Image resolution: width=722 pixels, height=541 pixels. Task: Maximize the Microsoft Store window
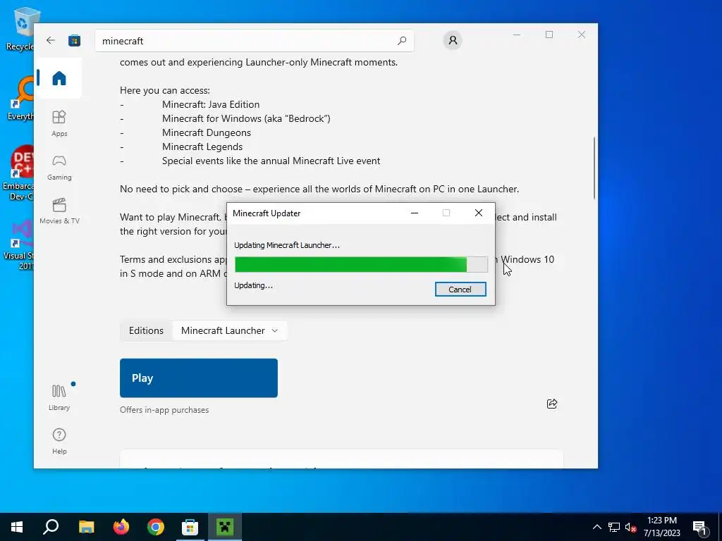click(549, 35)
